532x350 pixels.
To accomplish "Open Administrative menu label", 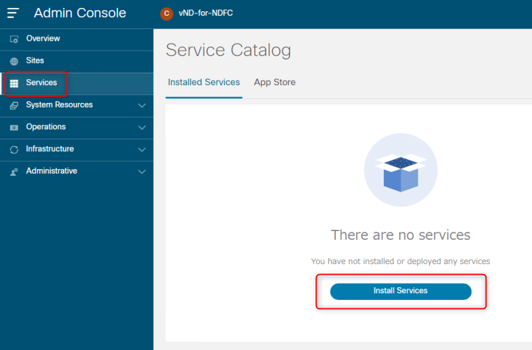I will [52, 170].
